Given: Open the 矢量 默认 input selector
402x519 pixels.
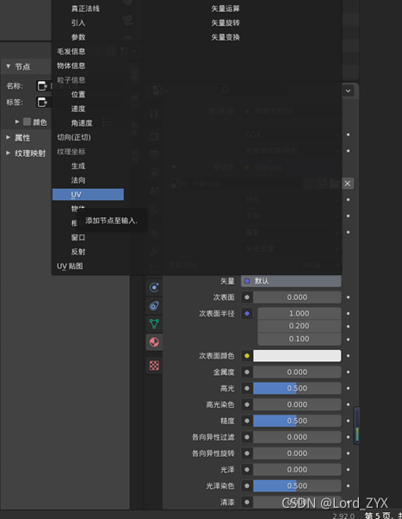Looking at the screenshot, I should (291, 281).
